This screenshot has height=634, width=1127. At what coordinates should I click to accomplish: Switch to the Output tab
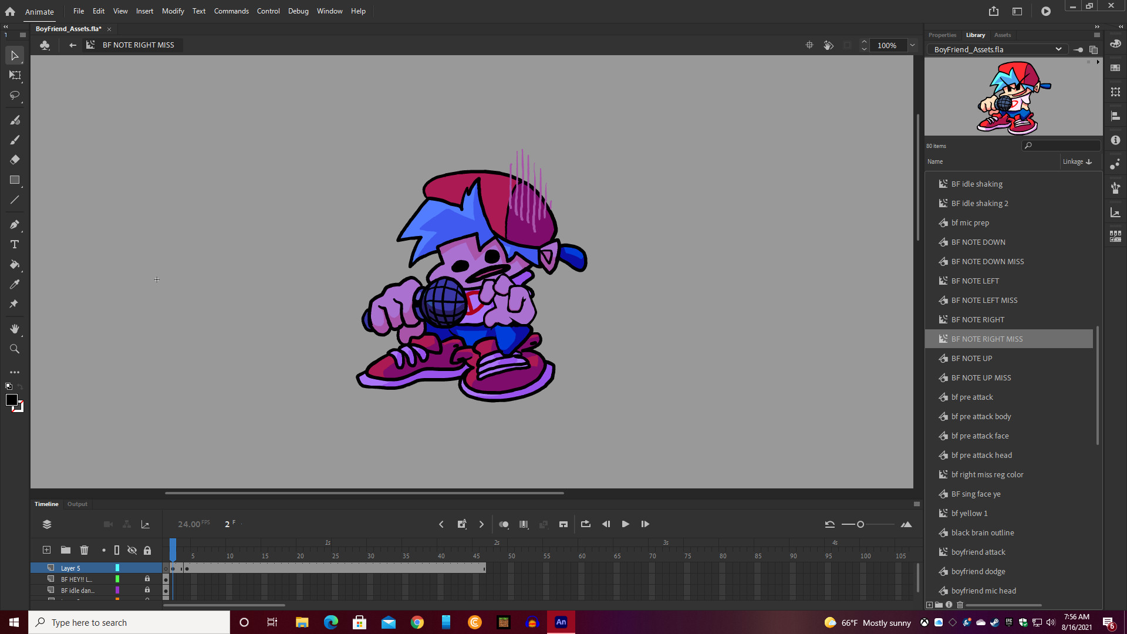[x=77, y=504]
